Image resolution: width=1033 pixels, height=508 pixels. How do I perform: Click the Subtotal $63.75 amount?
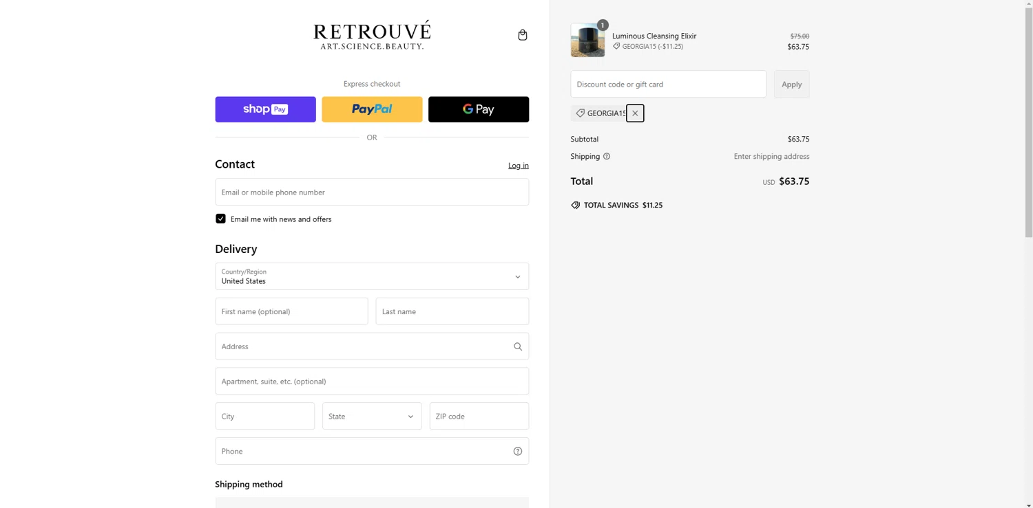tap(799, 139)
